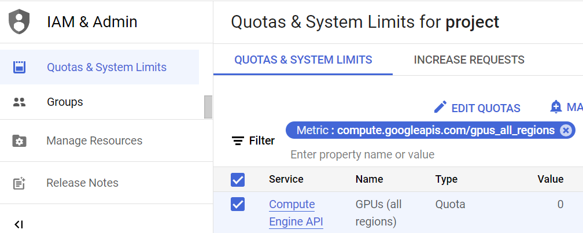Viewport: 583px width, 233px height.
Task: Open Groups in the sidebar
Action: [65, 102]
